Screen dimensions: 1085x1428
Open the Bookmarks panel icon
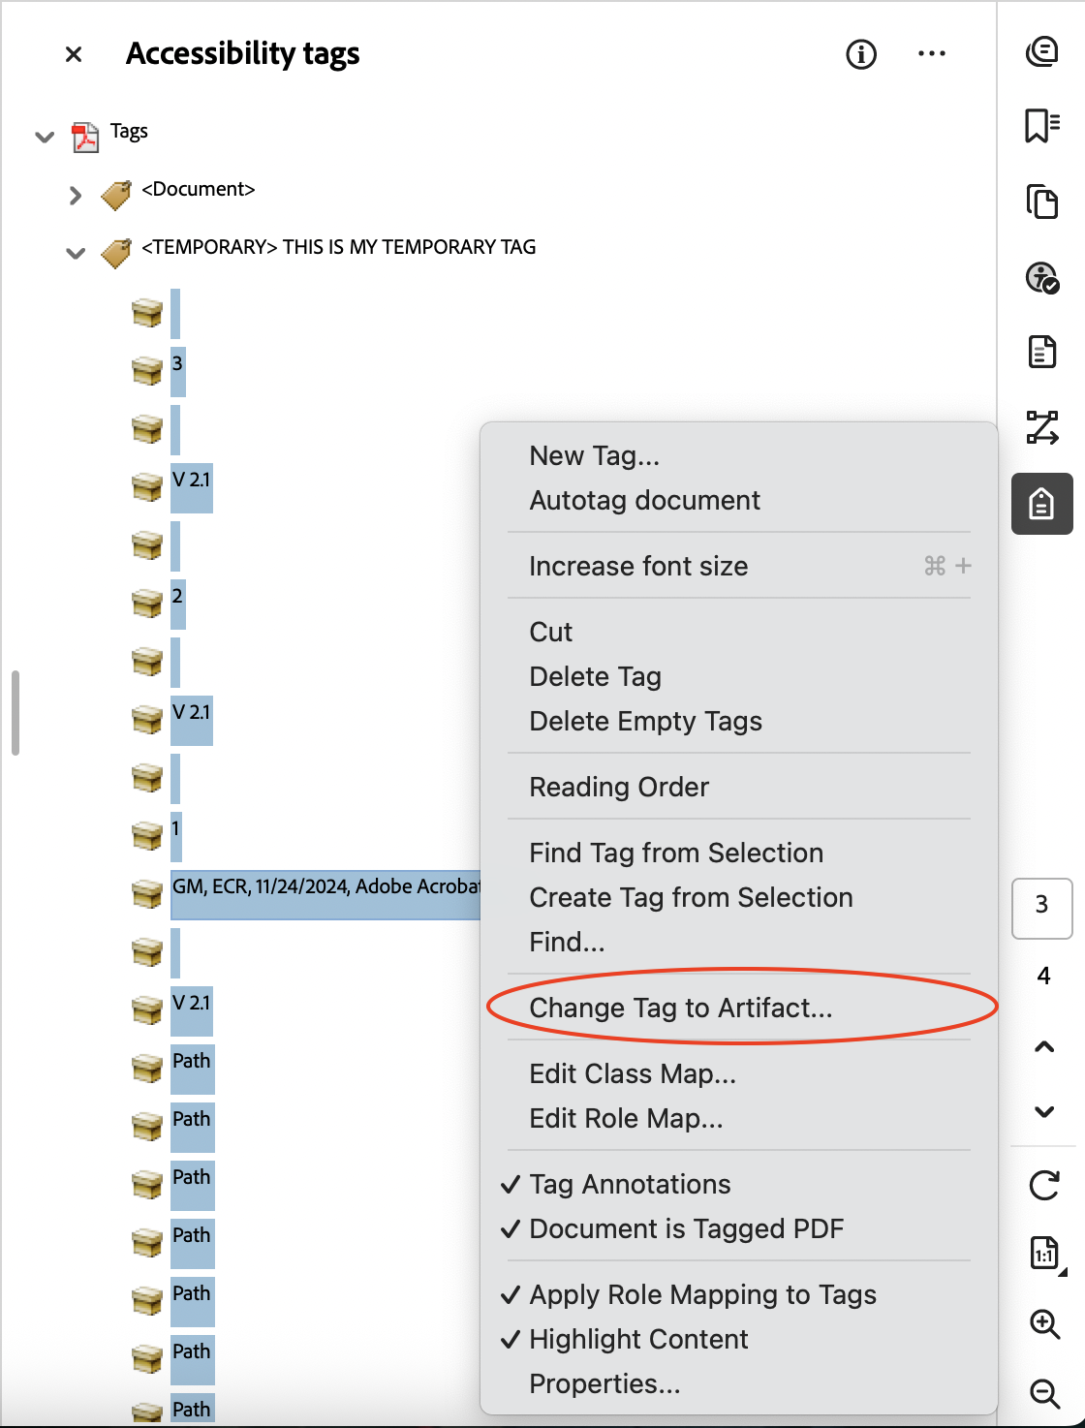coord(1042,124)
